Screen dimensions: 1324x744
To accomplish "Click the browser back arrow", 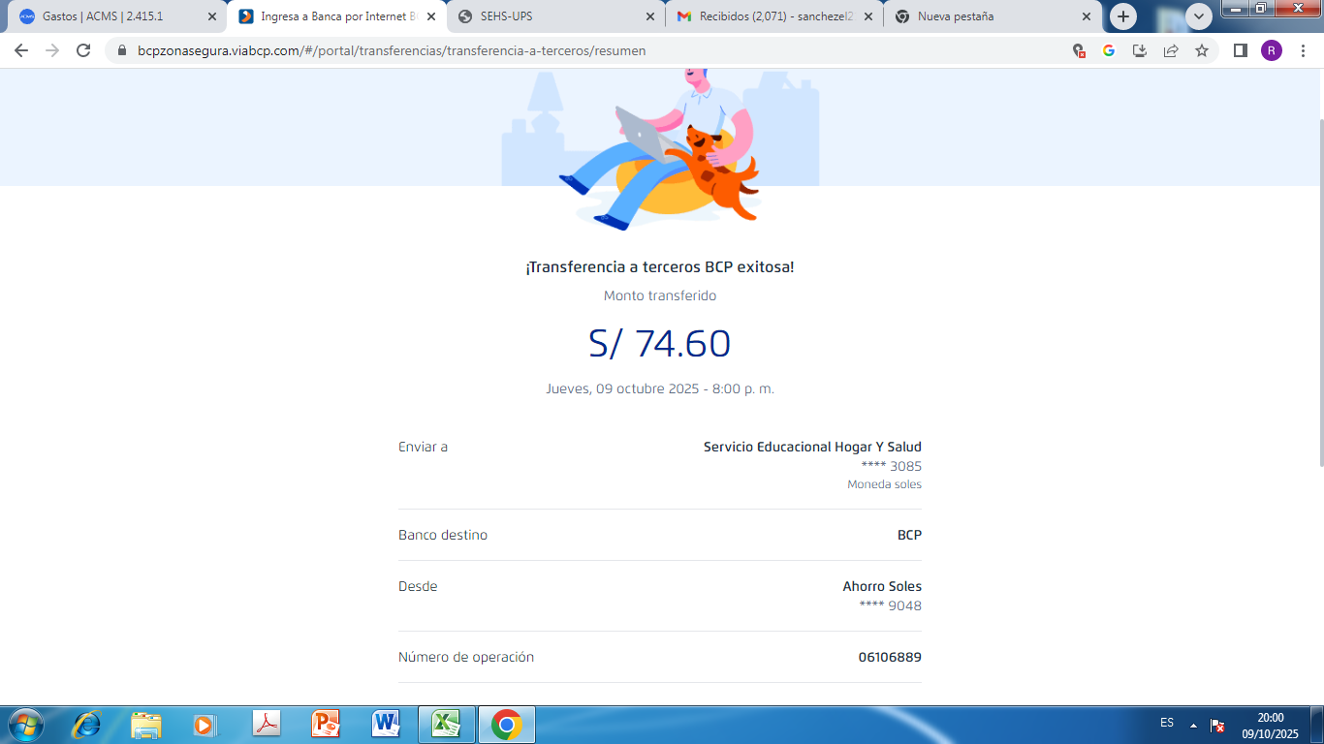I will (x=21, y=50).
